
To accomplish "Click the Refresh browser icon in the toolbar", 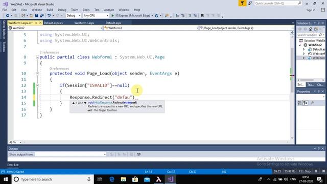I will point(156,16).
